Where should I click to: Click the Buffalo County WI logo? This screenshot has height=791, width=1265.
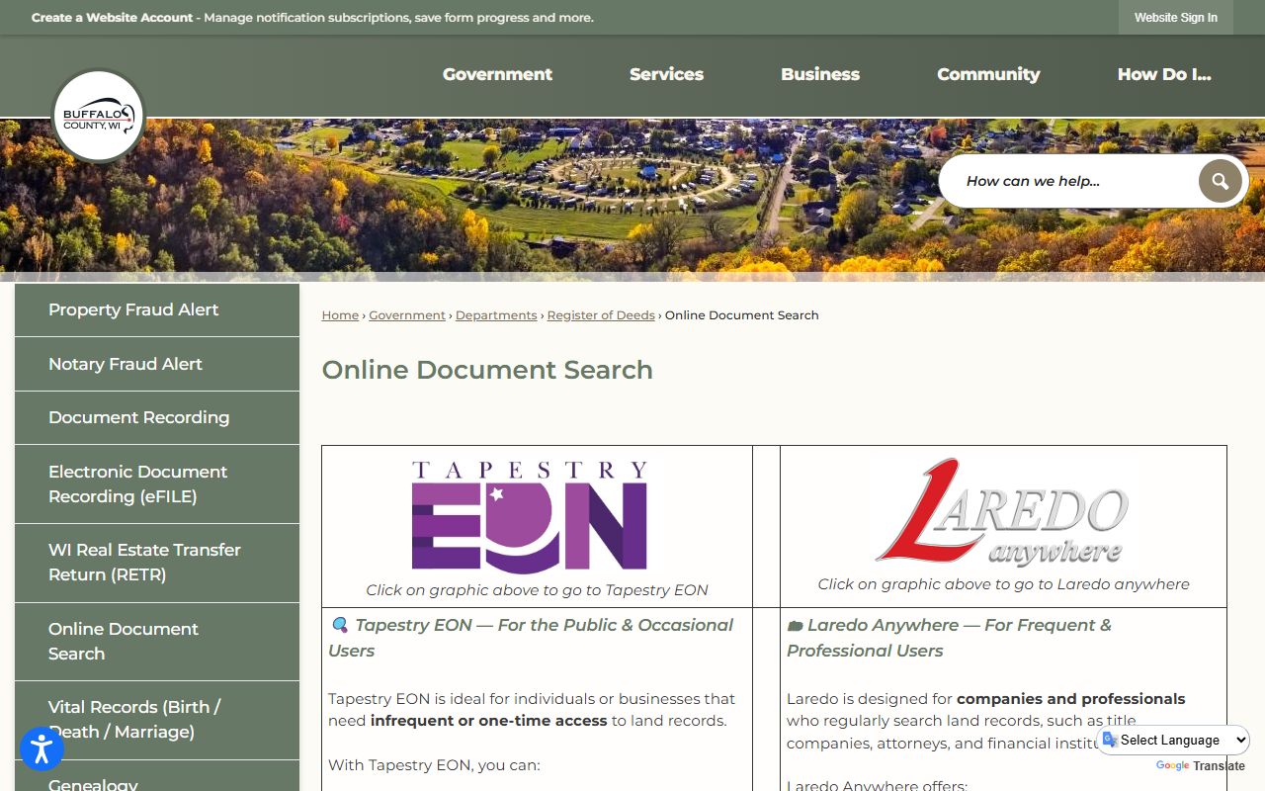click(x=98, y=116)
